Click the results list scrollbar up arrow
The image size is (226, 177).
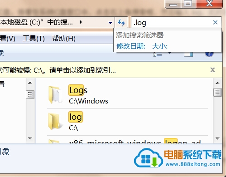pyautogui.click(x=217, y=83)
